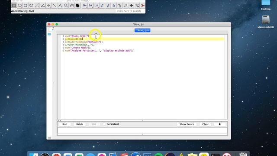This screenshot has width=277, height=156.
Task: Select the Angle tool
Action: tap(43, 6)
